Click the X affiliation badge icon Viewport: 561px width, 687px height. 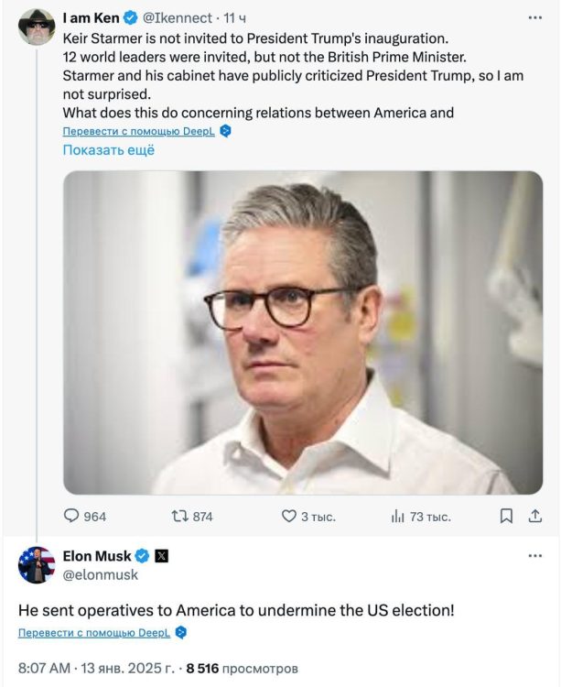pos(161,556)
